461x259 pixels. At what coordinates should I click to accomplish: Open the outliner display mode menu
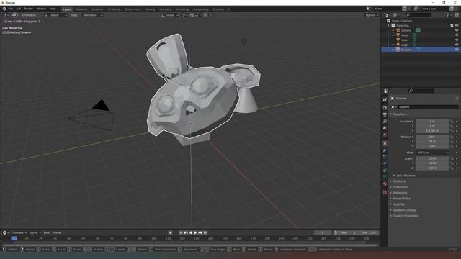[396, 14]
